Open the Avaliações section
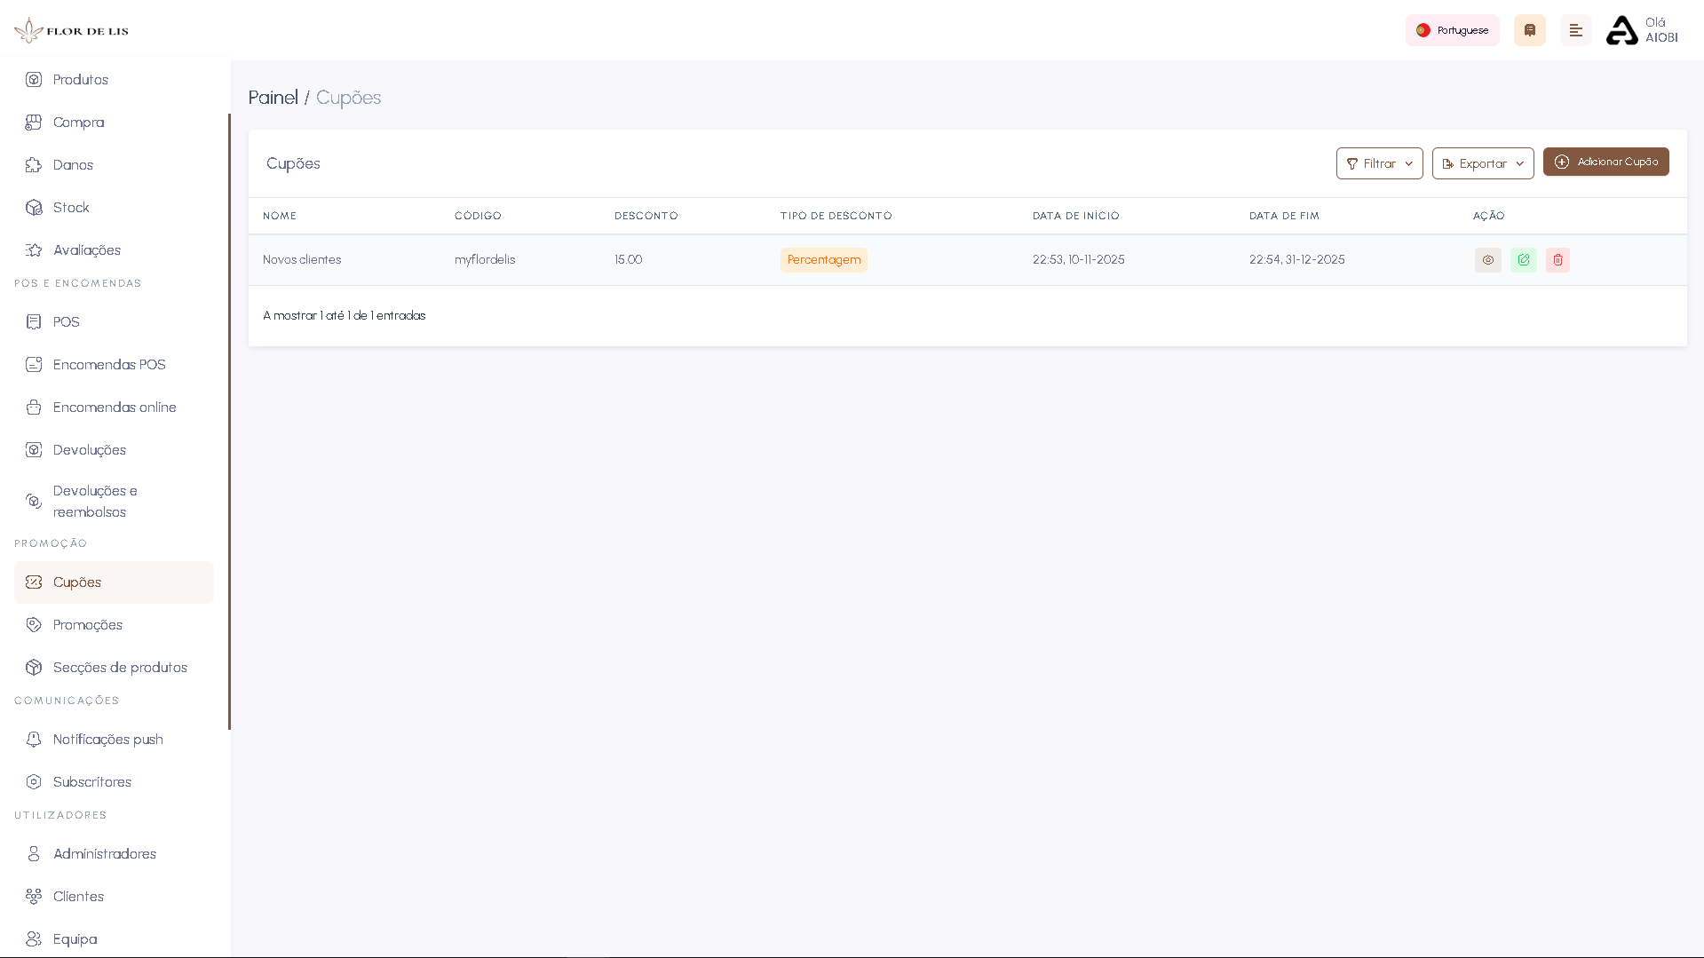The height and width of the screenshot is (958, 1704). click(86, 249)
